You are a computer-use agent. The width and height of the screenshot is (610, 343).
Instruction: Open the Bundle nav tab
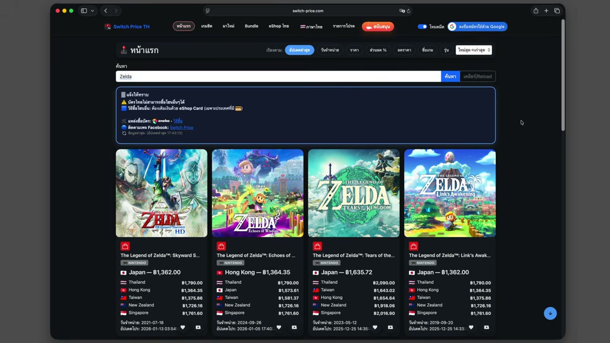click(x=252, y=26)
